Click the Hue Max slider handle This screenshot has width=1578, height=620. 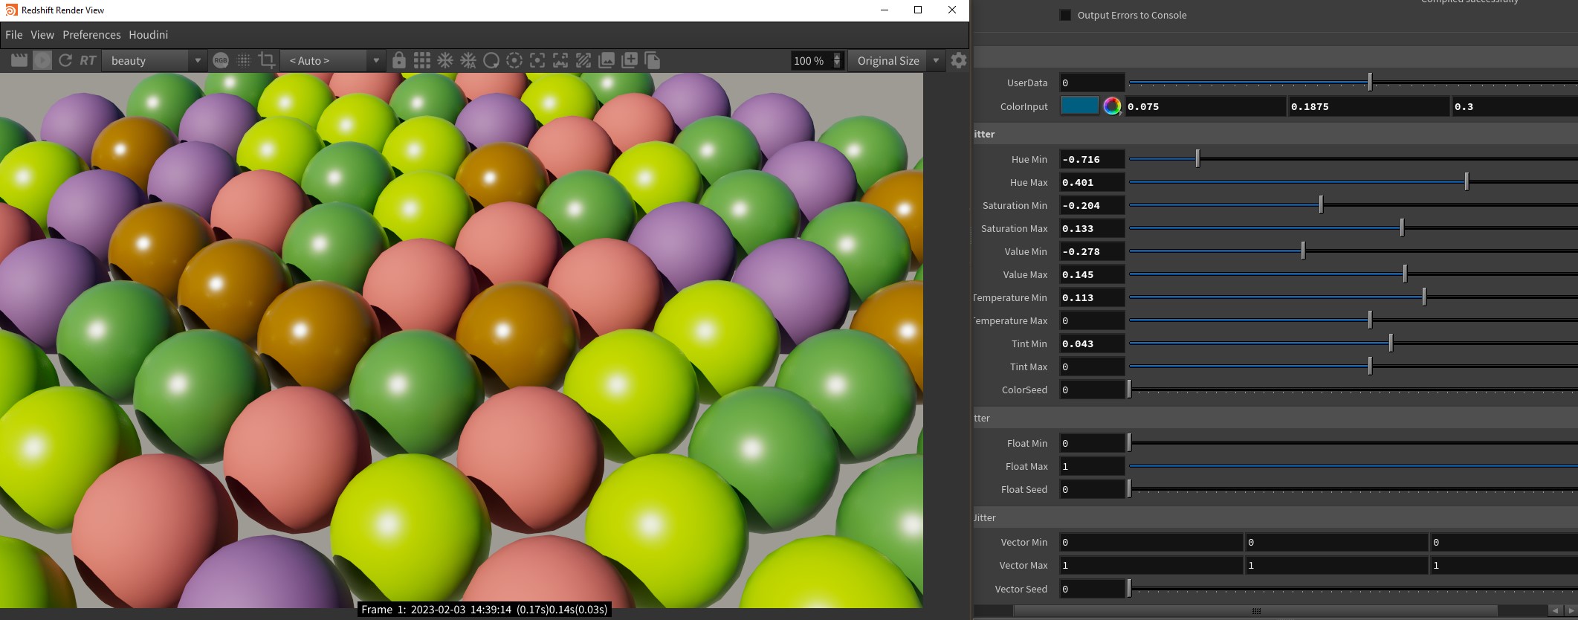point(1467,181)
